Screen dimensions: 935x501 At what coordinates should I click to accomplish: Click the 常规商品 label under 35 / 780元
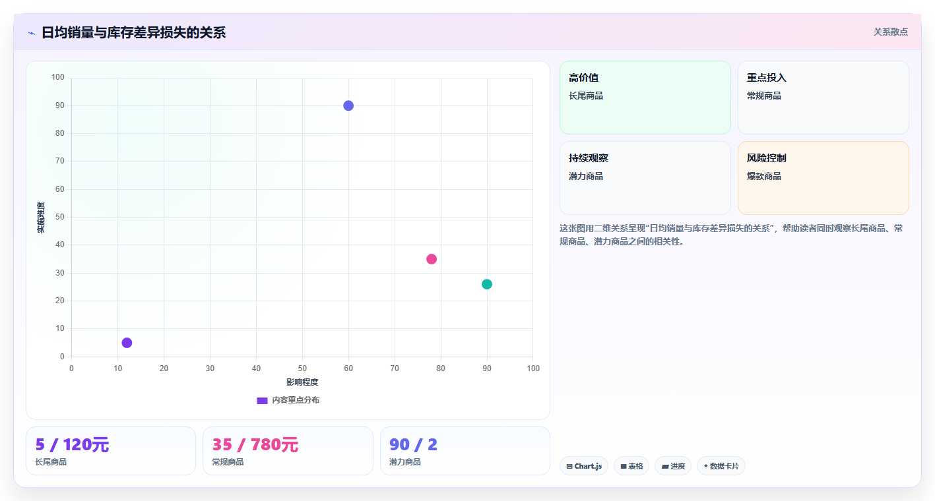228,462
